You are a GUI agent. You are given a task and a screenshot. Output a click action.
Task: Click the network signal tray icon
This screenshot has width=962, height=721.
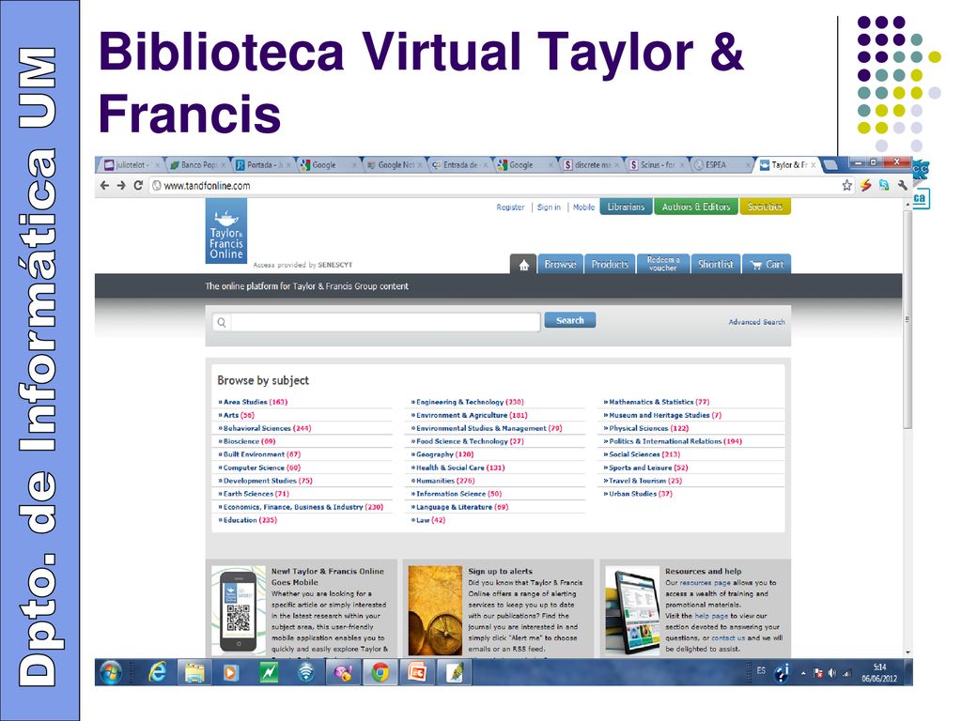pyautogui.click(x=846, y=673)
